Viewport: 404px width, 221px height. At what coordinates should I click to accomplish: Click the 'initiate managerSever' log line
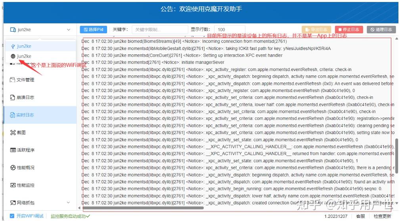click(153, 62)
